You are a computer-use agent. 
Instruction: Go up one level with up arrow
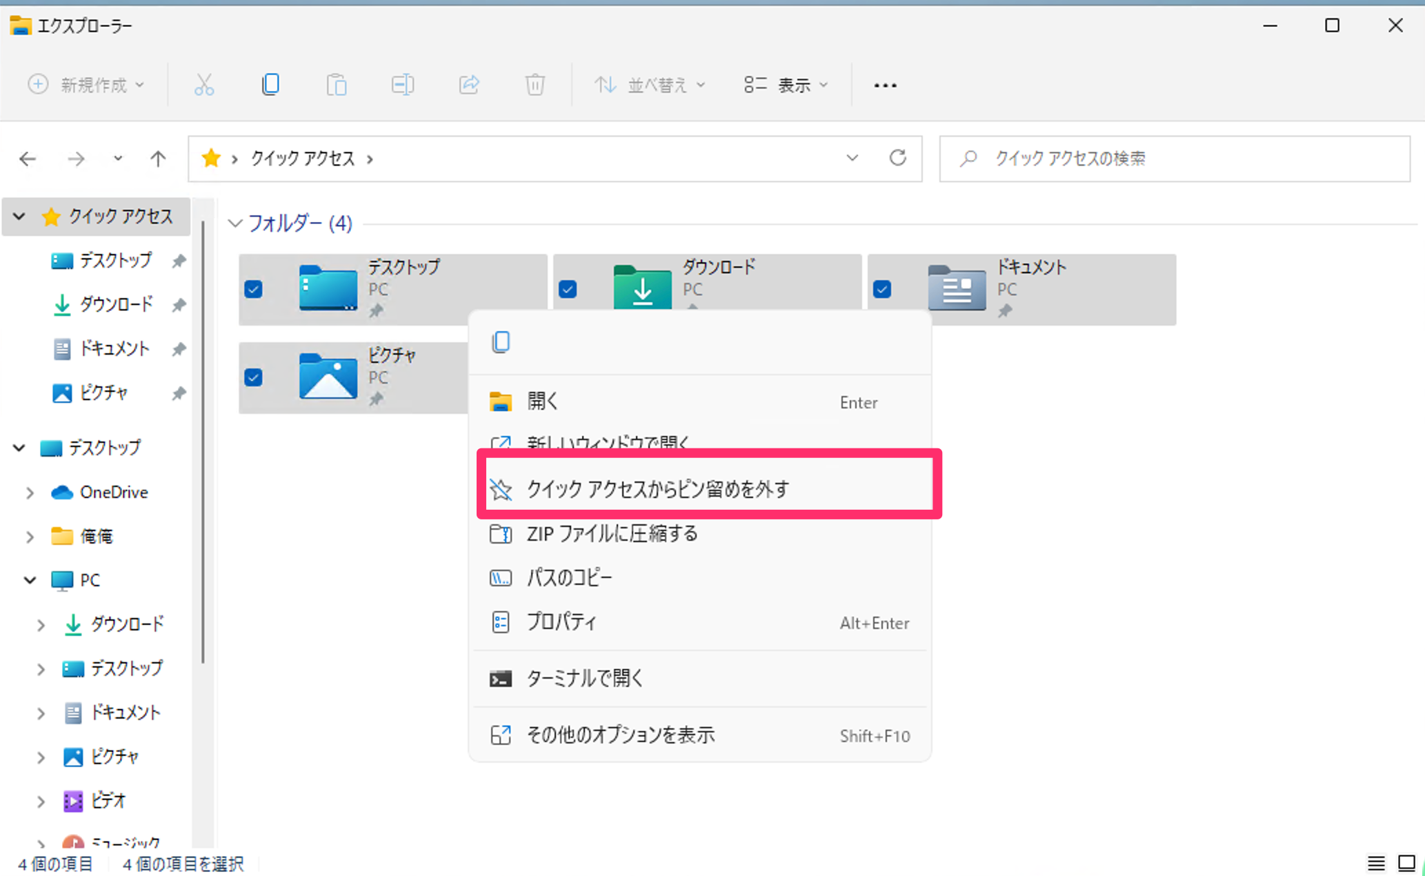click(158, 159)
